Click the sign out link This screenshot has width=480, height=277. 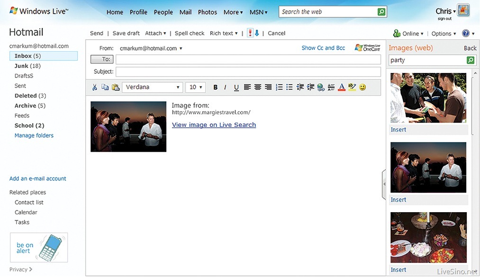click(444, 19)
